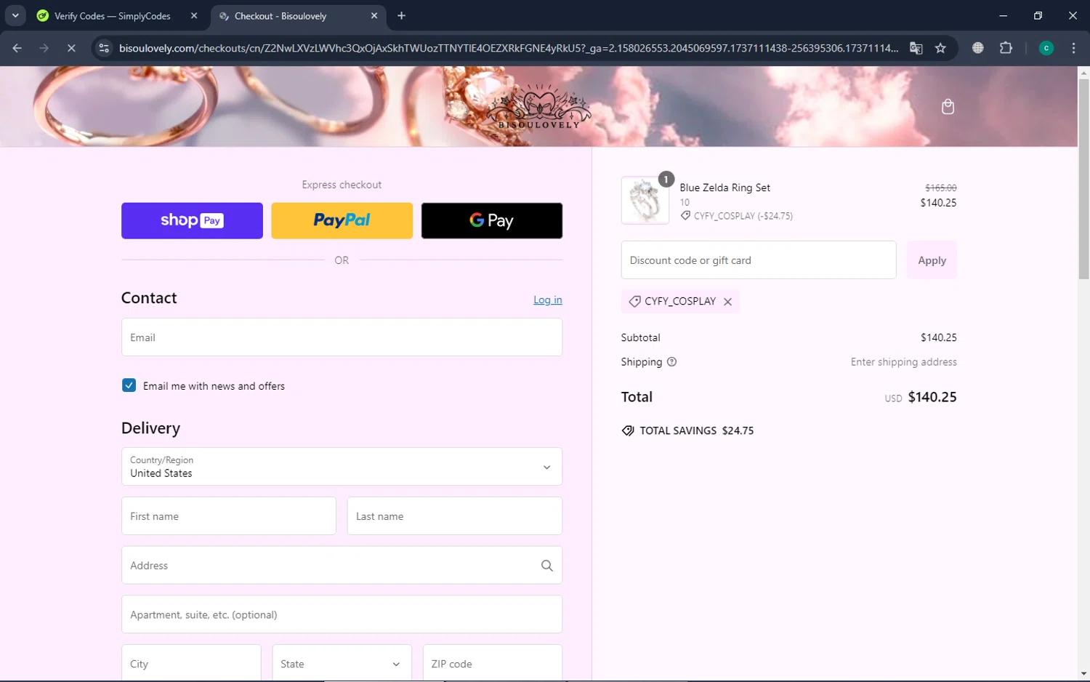This screenshot has height=682, width=1090.
Task: Open the State dropdown
Action: click(342, 664)
